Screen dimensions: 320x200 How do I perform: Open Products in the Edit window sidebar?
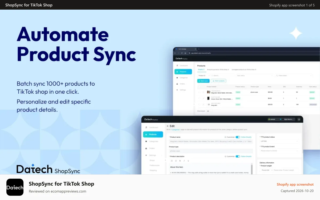click(x=153, y=134)
